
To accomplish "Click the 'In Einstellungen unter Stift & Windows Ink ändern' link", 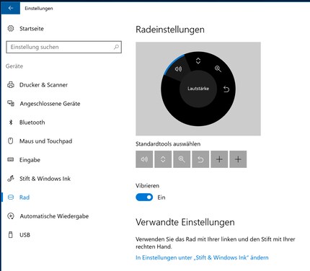I will coord(202,257).
